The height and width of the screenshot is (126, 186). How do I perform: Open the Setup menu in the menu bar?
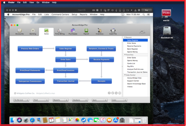[x=74, y=14]
